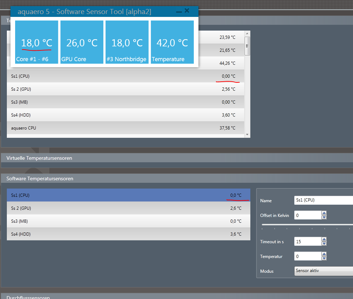Select Ss1 (CPU) row in upper list
Viewport: 353px width, 299px height.
pos(125,76)
